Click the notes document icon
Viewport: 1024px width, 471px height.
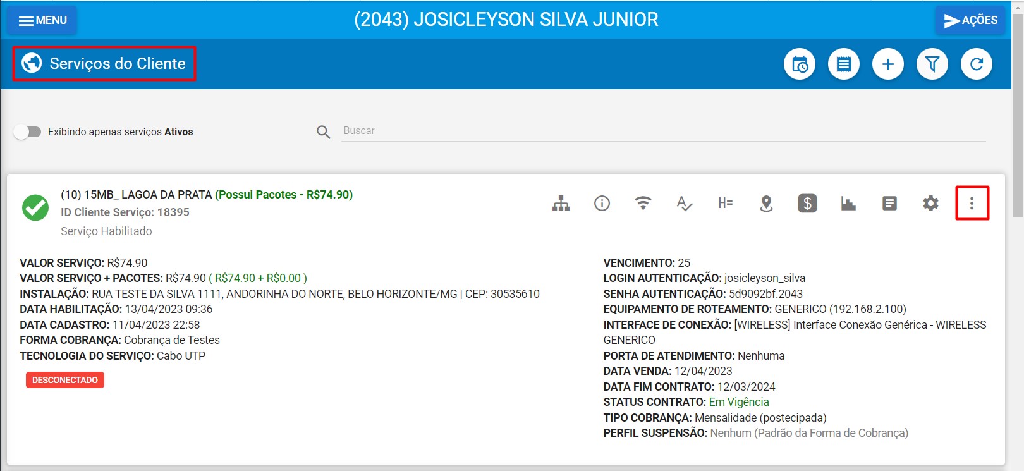tap(889, 204)
